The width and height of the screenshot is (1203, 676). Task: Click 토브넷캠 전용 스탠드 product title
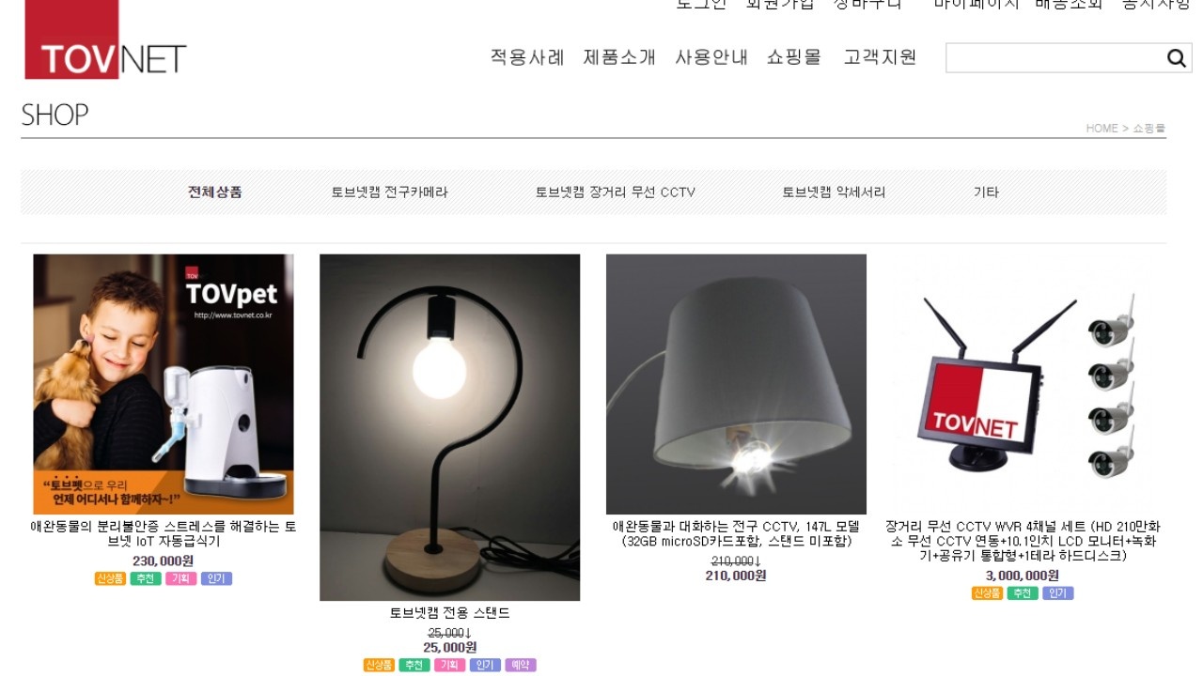[x=450, y=613]
